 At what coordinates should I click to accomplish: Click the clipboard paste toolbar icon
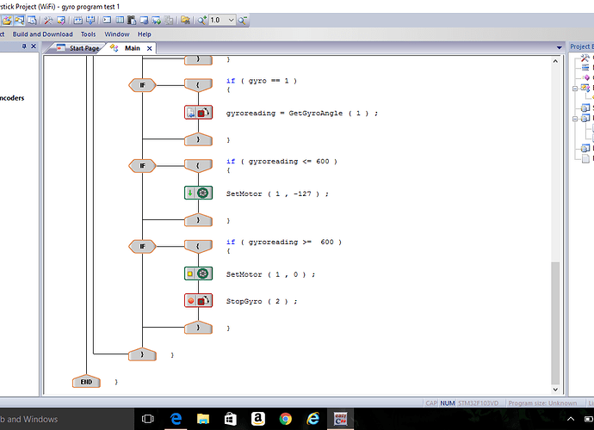click(132, 20)
